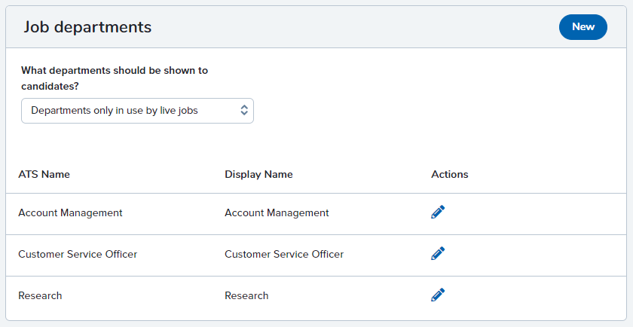Select the Customer Service Officer ATS name cell
This screenshot has height=327, width=633.
point(78,255)
